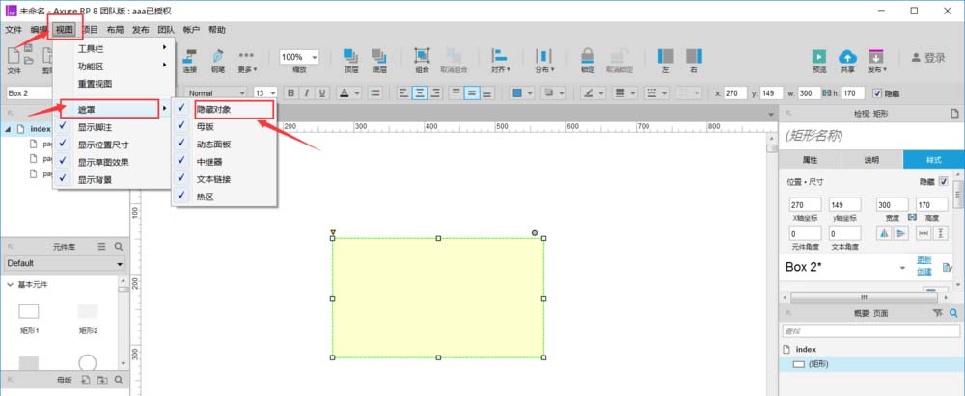The image size is (965, 396).
Task: Toggle underline text formatting
Action: [322, 92]
